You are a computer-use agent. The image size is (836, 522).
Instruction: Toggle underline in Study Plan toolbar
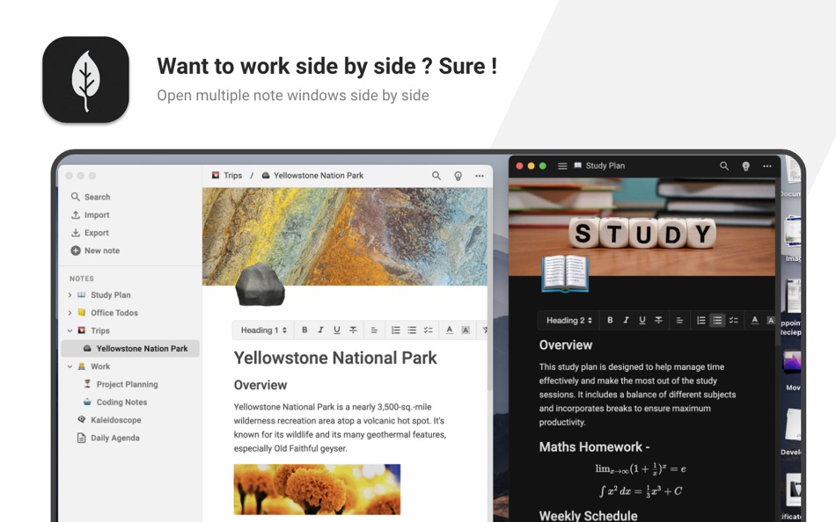642,320
